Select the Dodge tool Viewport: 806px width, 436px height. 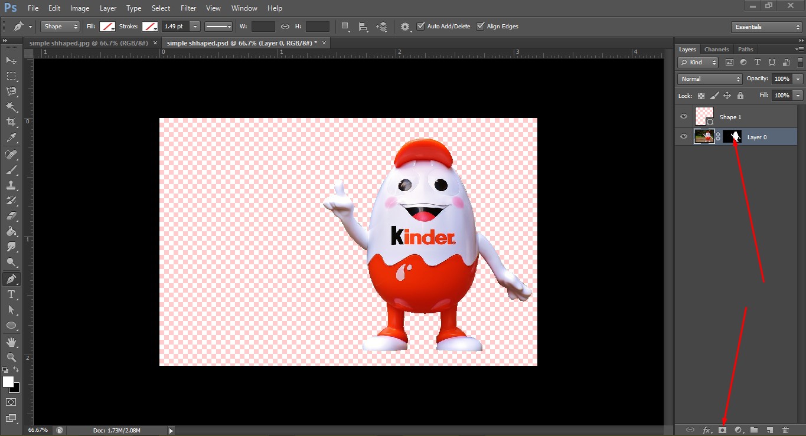[11, 262]
